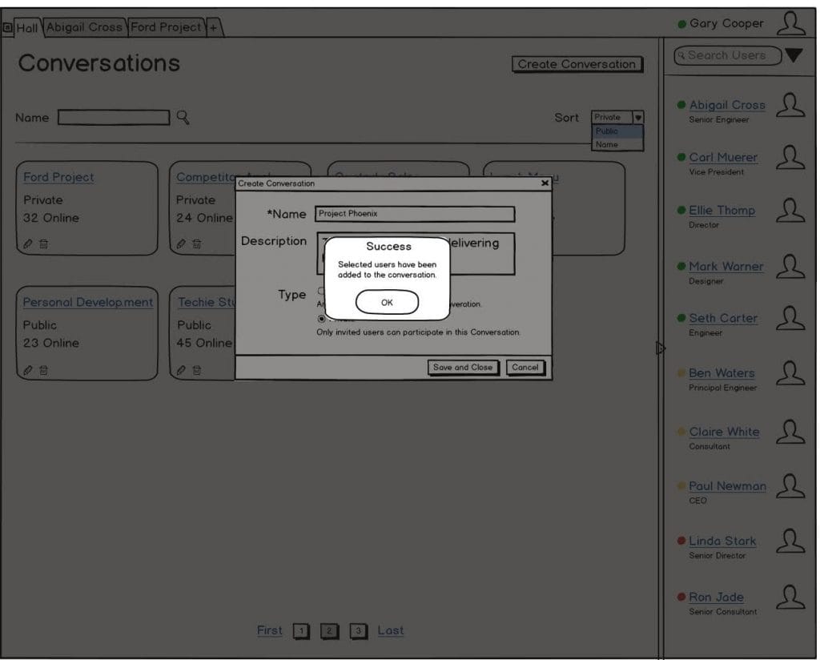
Task: Click Paul Newman's avatar icon
Action: (790, 486)
